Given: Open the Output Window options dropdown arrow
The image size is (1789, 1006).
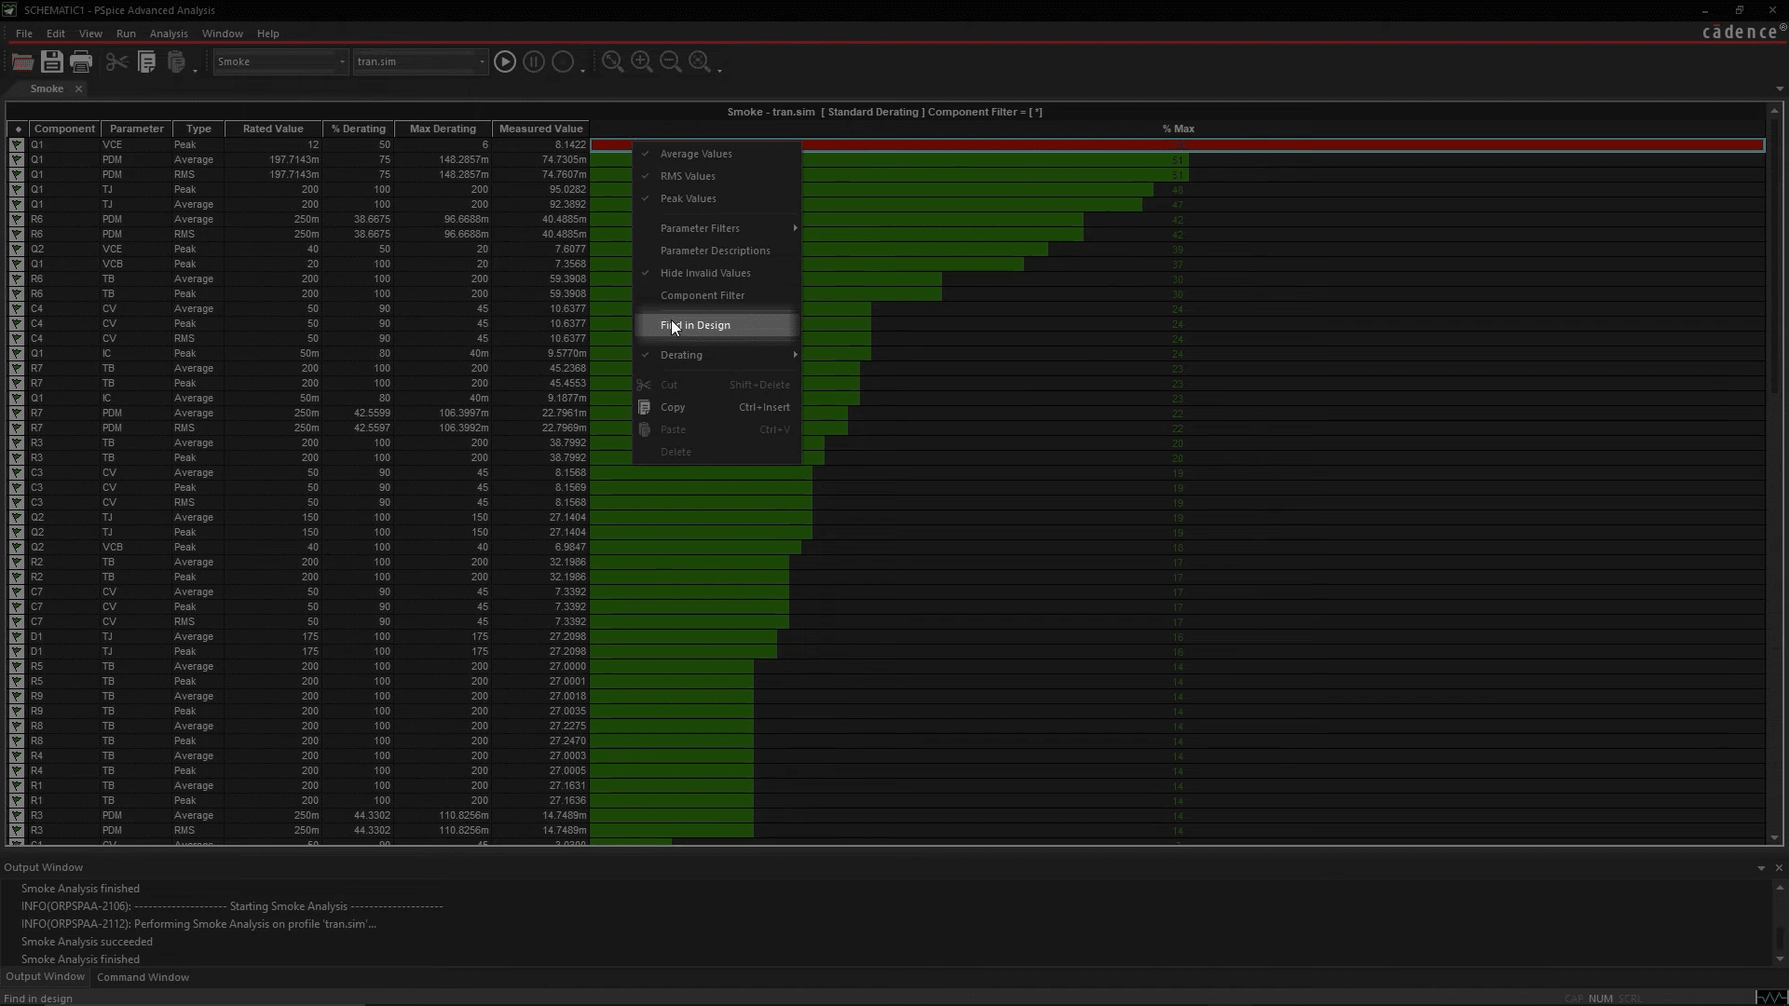Looking at the screenshot, I should 1761,867.
